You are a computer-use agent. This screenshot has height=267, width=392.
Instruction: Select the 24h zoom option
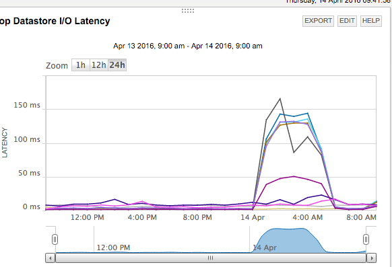[x=117, y=65]
